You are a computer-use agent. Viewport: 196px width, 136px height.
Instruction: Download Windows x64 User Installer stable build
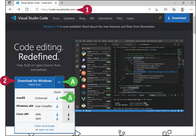57,106
